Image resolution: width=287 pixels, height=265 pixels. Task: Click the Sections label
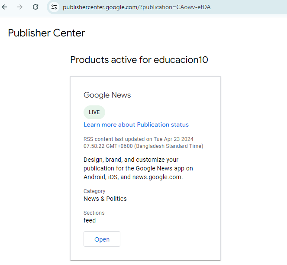click(94, 213)
